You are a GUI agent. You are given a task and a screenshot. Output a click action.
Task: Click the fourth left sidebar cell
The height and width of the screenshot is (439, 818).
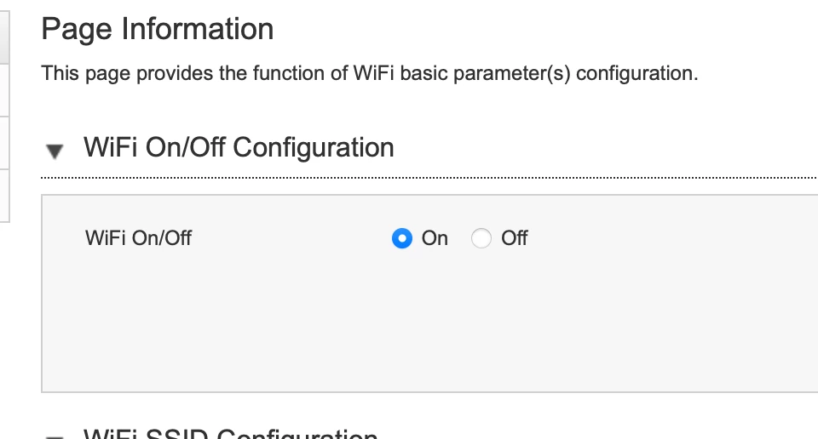tap(4, 195)
